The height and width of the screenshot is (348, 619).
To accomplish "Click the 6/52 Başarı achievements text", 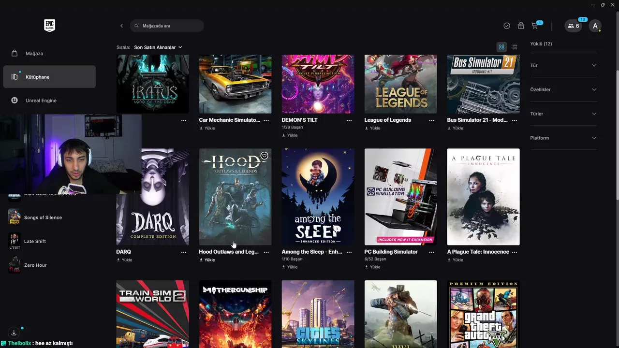I will pos(375,260).
